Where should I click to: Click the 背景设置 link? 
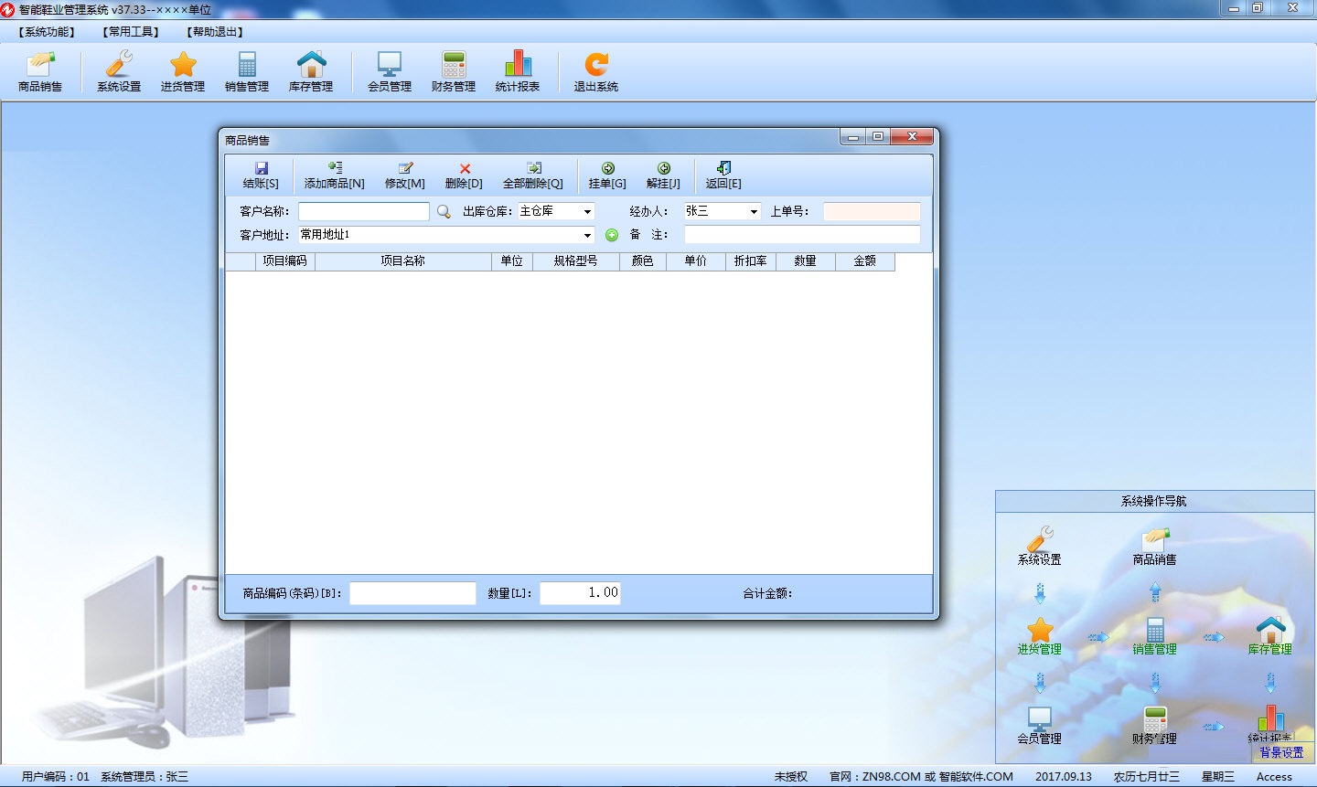tap(1281, 752)
